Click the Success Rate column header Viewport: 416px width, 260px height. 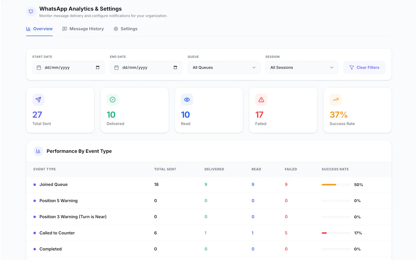click(335, 169)
